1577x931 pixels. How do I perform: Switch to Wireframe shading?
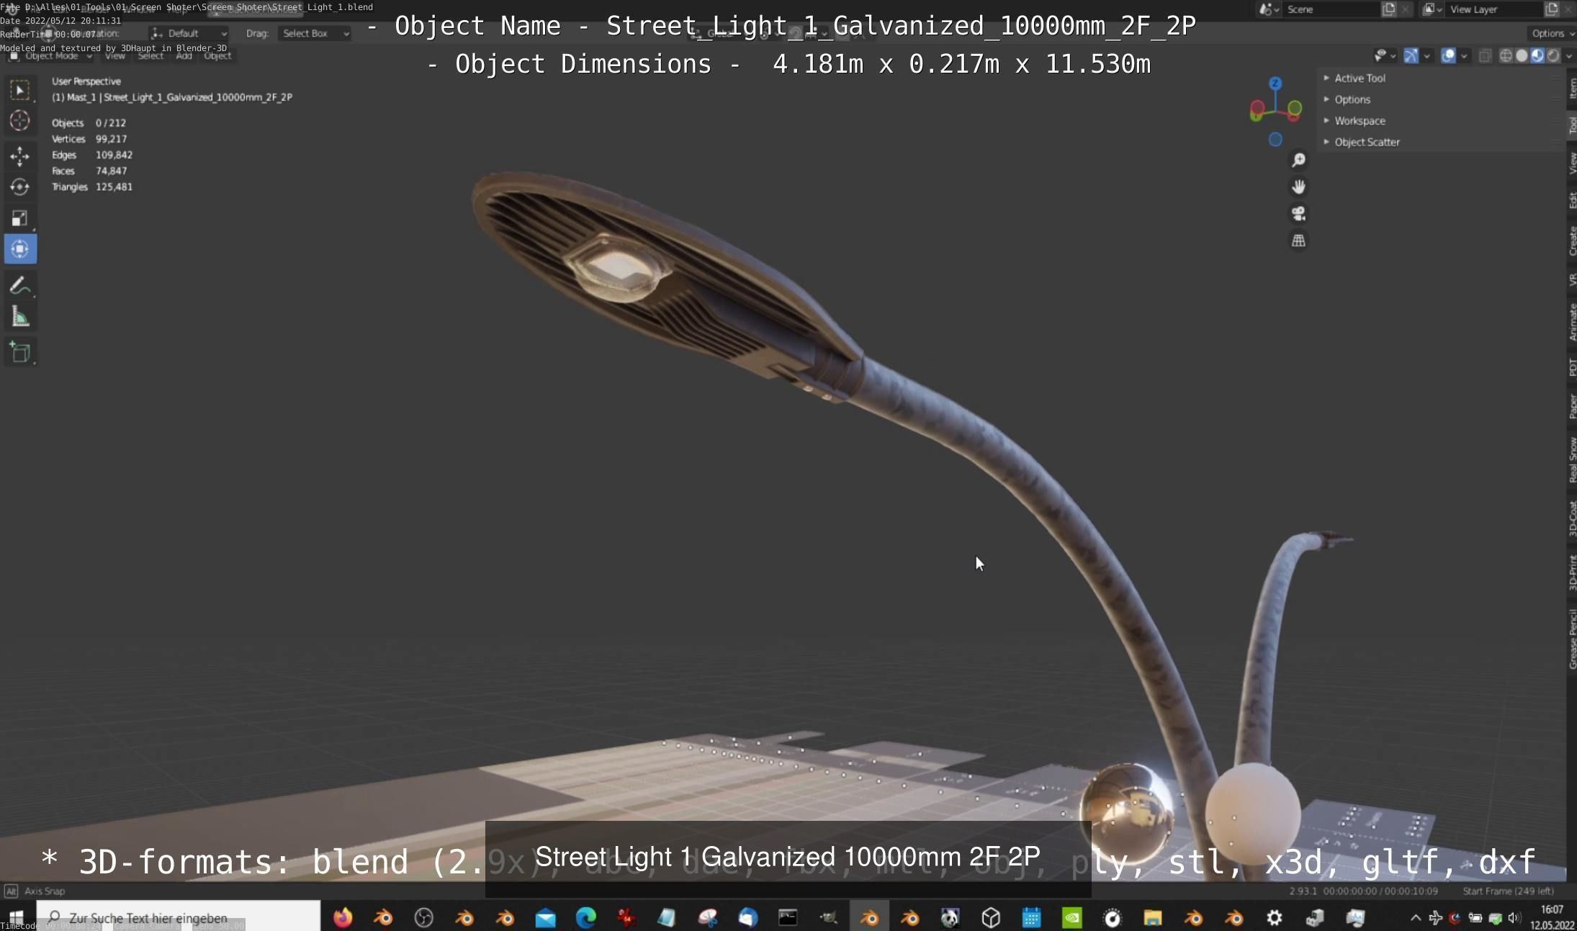(x=1506, y=55)
